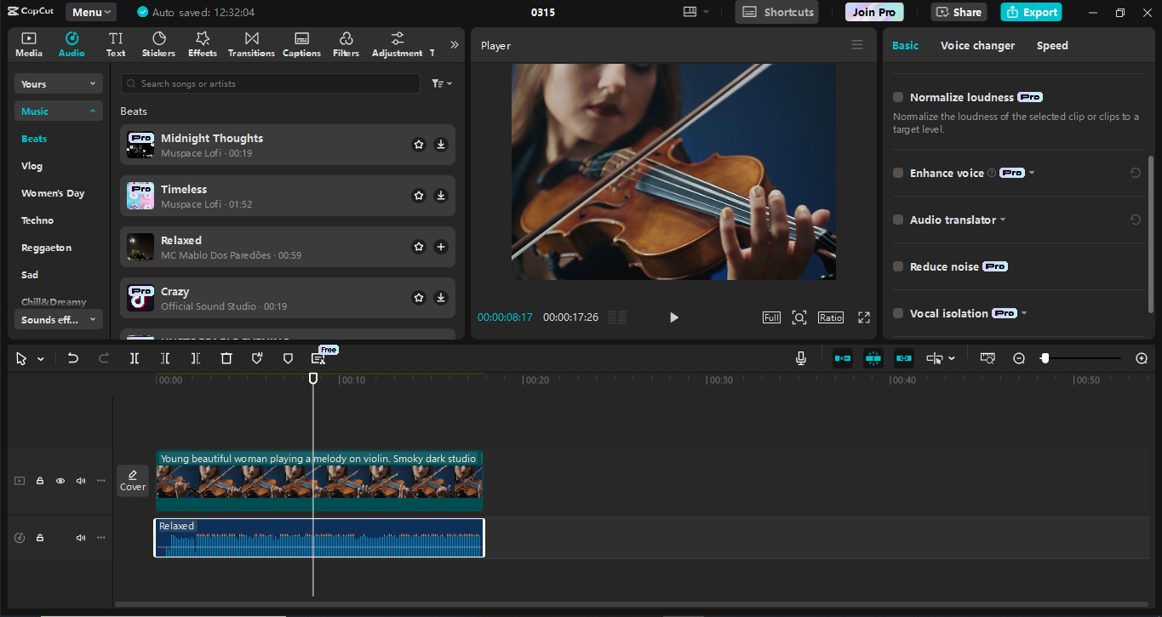This screenshot has width=1162, height=617.
Task: Toggle auto snapping in the timeline toolbar
Action: pos(873,358)
